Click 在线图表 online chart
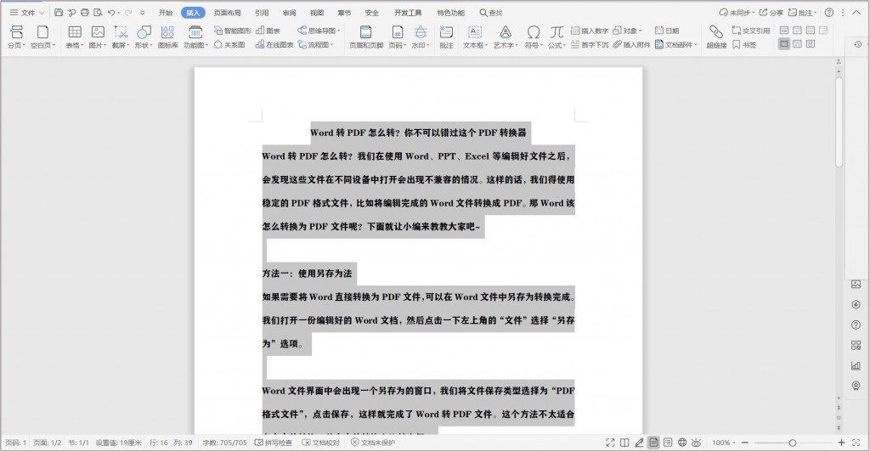This screenshot has height=452, width=870. pyautogui.click(x=274, y=44)
